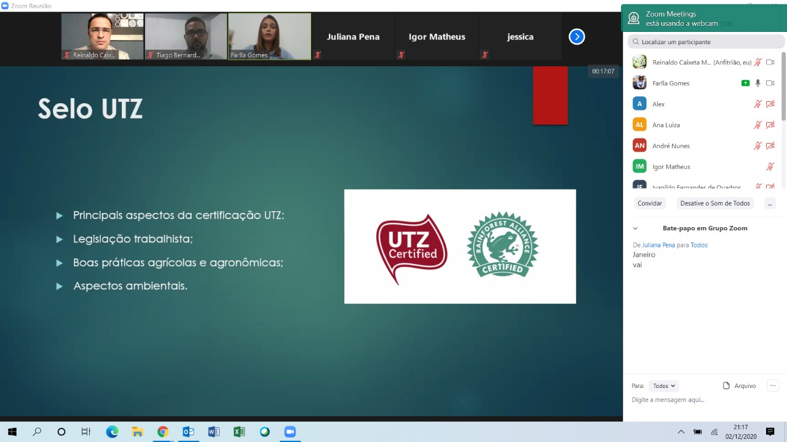Click the participant list scrollbar
This screenshot has width=787, height=442.
coord(783,86)
